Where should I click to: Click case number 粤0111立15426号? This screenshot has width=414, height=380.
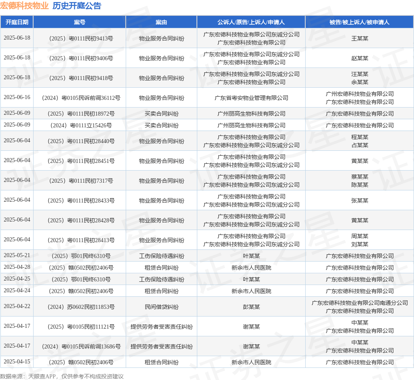pos(81,125)
